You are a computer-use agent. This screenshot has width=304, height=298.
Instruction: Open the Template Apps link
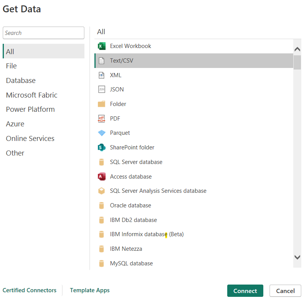90,290
